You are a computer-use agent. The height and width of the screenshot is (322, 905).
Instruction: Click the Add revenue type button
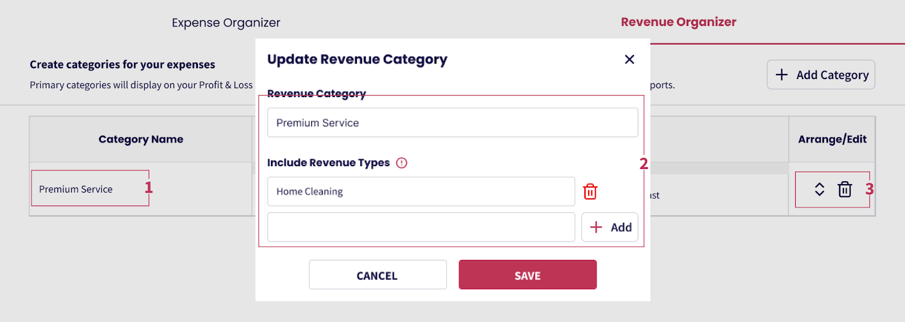point(610,227)
